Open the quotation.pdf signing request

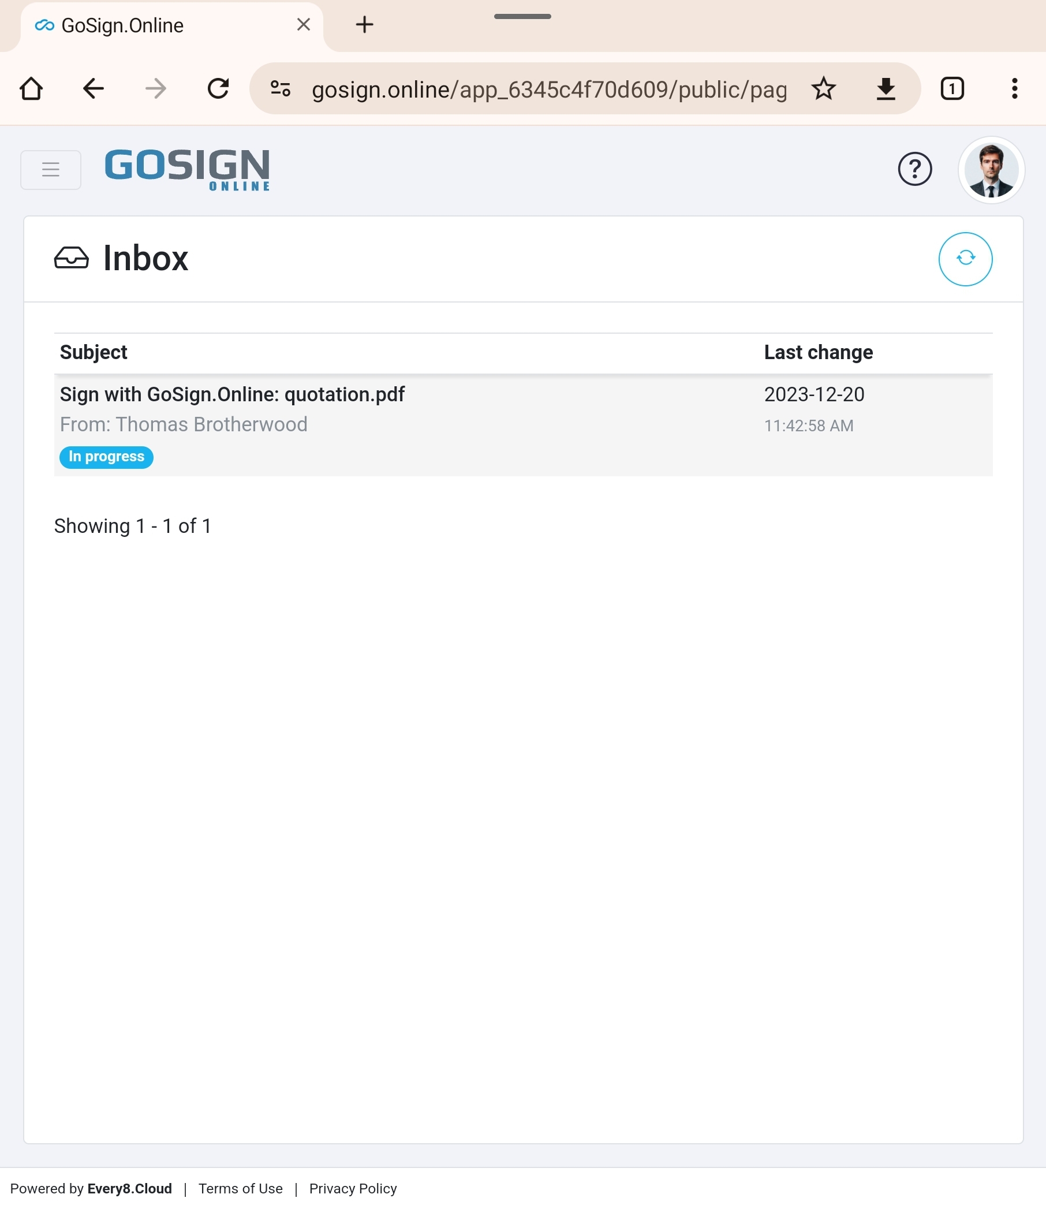(x=231, y=394)
